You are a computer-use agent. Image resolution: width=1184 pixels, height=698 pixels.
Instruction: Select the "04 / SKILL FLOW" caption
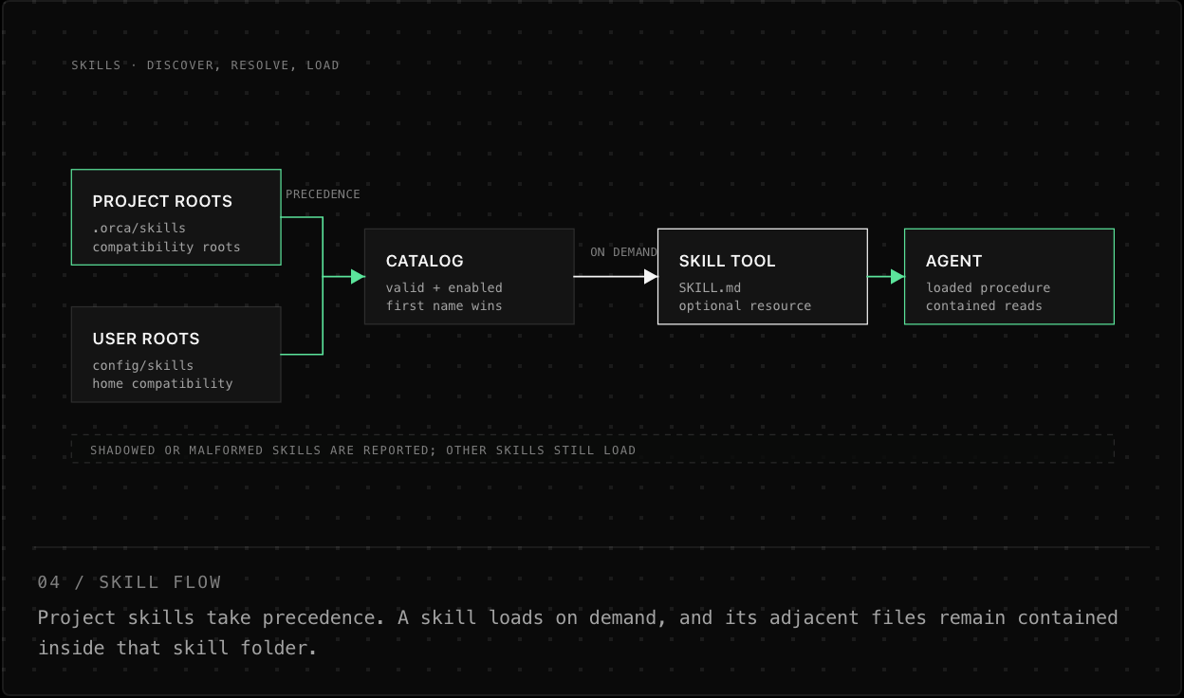coord(130,582)
